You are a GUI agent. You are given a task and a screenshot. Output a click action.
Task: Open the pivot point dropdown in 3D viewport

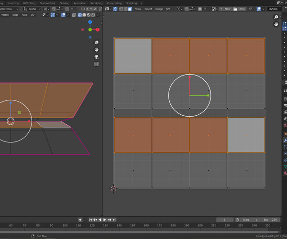tap(46, 9)
